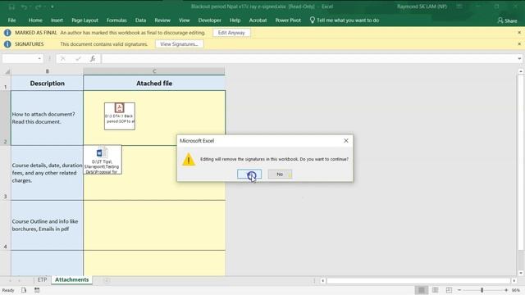The width and height of the screenshot is (525, 295).
Task: Switch to the Home ribbon tab
Action: pyautogui.click(x=35, y=20)
